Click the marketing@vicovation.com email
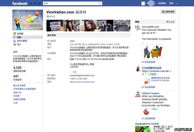 pyautogui.click(x=82, y=75)
